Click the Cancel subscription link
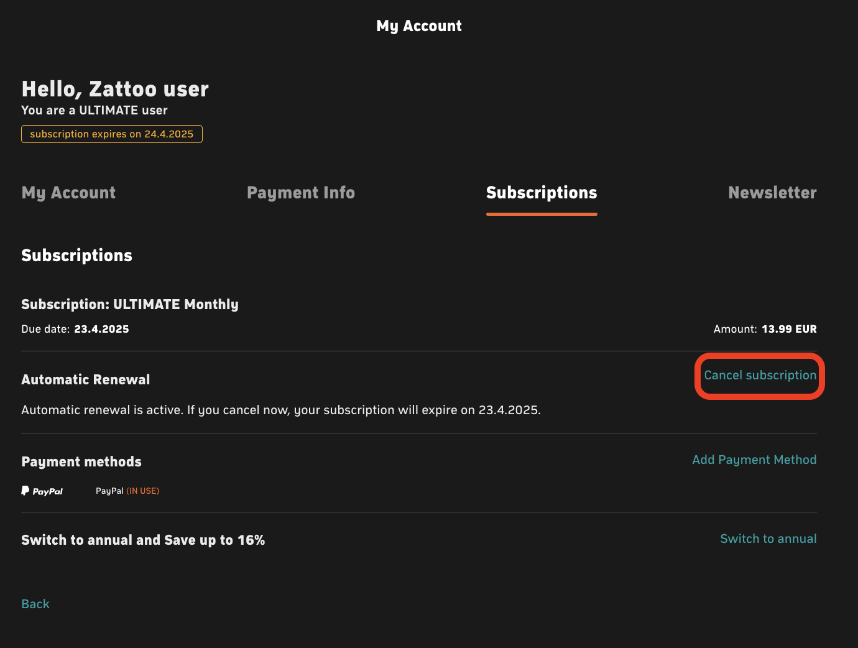The width and height of the screenshot is (858, 648). tap(760, 375)
